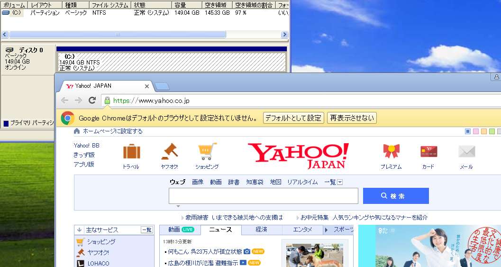This screenshot has height=267, width=501.
Task: Switch to the 動画 LIVE tab
Action: point(180,230)
